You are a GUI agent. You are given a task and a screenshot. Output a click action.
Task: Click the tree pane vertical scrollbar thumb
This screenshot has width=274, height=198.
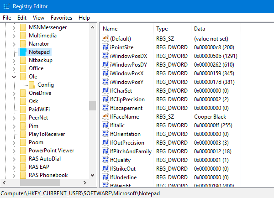pyautogui.click(x=92, y=106)
